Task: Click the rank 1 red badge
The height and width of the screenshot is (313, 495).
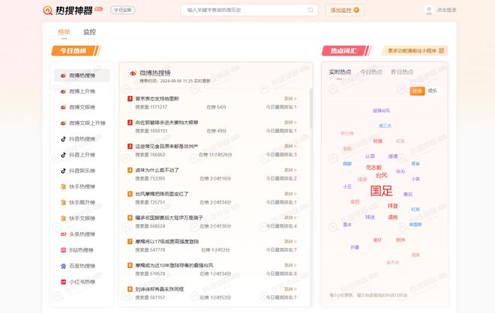Action: coord(130,99)
